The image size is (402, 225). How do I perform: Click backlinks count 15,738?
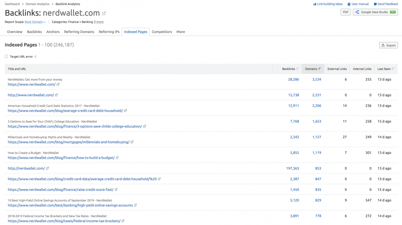pos(294,95)
